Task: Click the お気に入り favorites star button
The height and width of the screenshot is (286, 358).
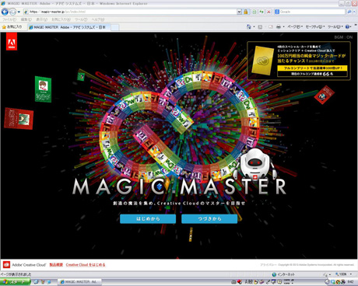Action: (12, 26)
